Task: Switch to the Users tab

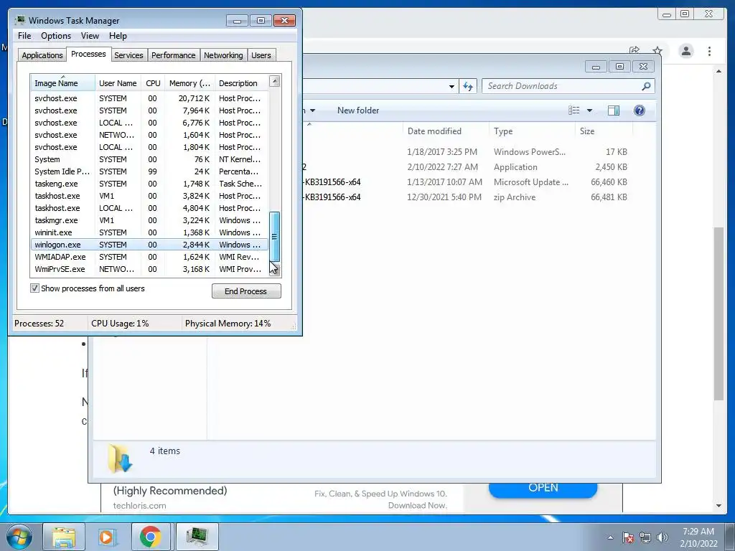Action: point(261,55)
